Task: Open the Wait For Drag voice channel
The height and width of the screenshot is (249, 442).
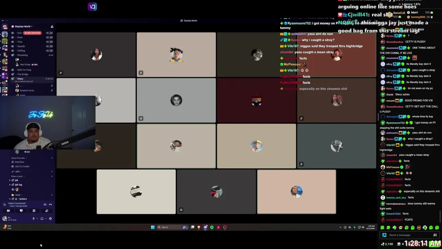Action: 24,70
